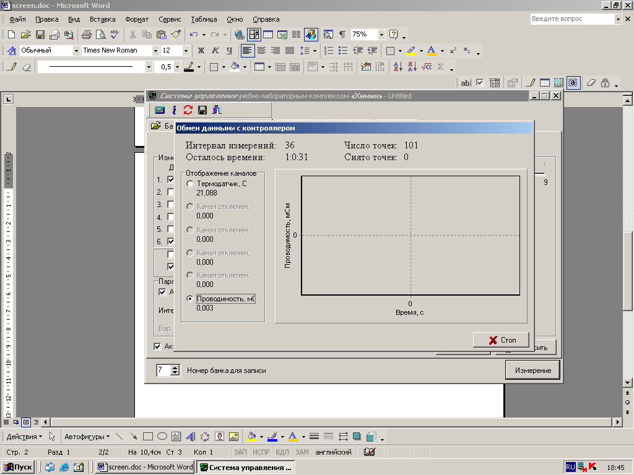Insert Excel worksheet icon
634x475 pixels.
point(282,35)
